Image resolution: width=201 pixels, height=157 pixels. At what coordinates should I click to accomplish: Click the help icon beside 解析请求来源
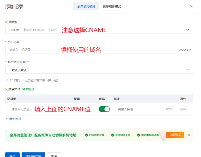click(28, 62)
